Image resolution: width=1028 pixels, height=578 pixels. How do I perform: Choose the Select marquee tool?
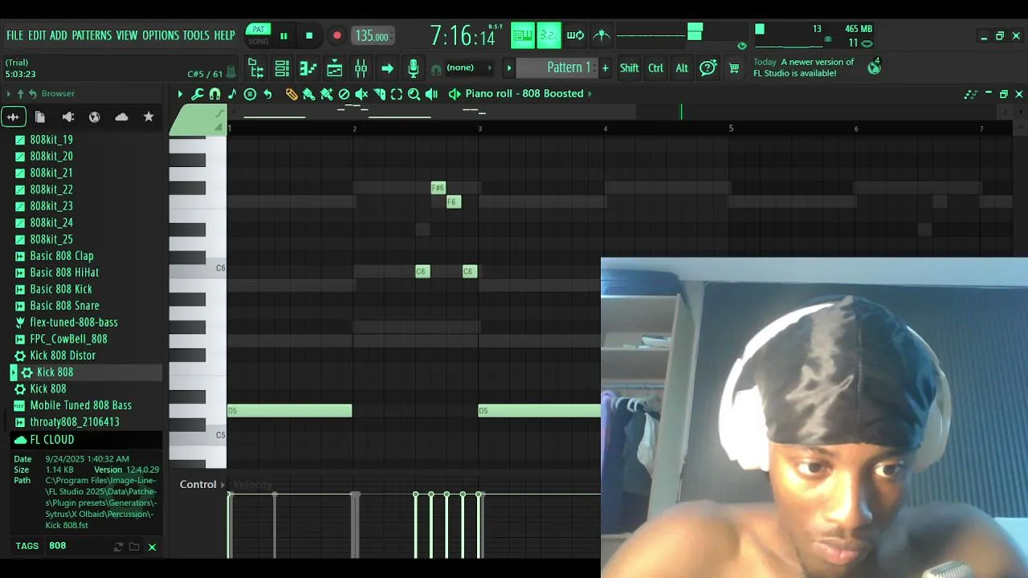397,94
